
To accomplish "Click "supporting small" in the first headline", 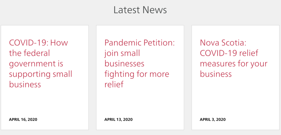I will pos(41,74).
